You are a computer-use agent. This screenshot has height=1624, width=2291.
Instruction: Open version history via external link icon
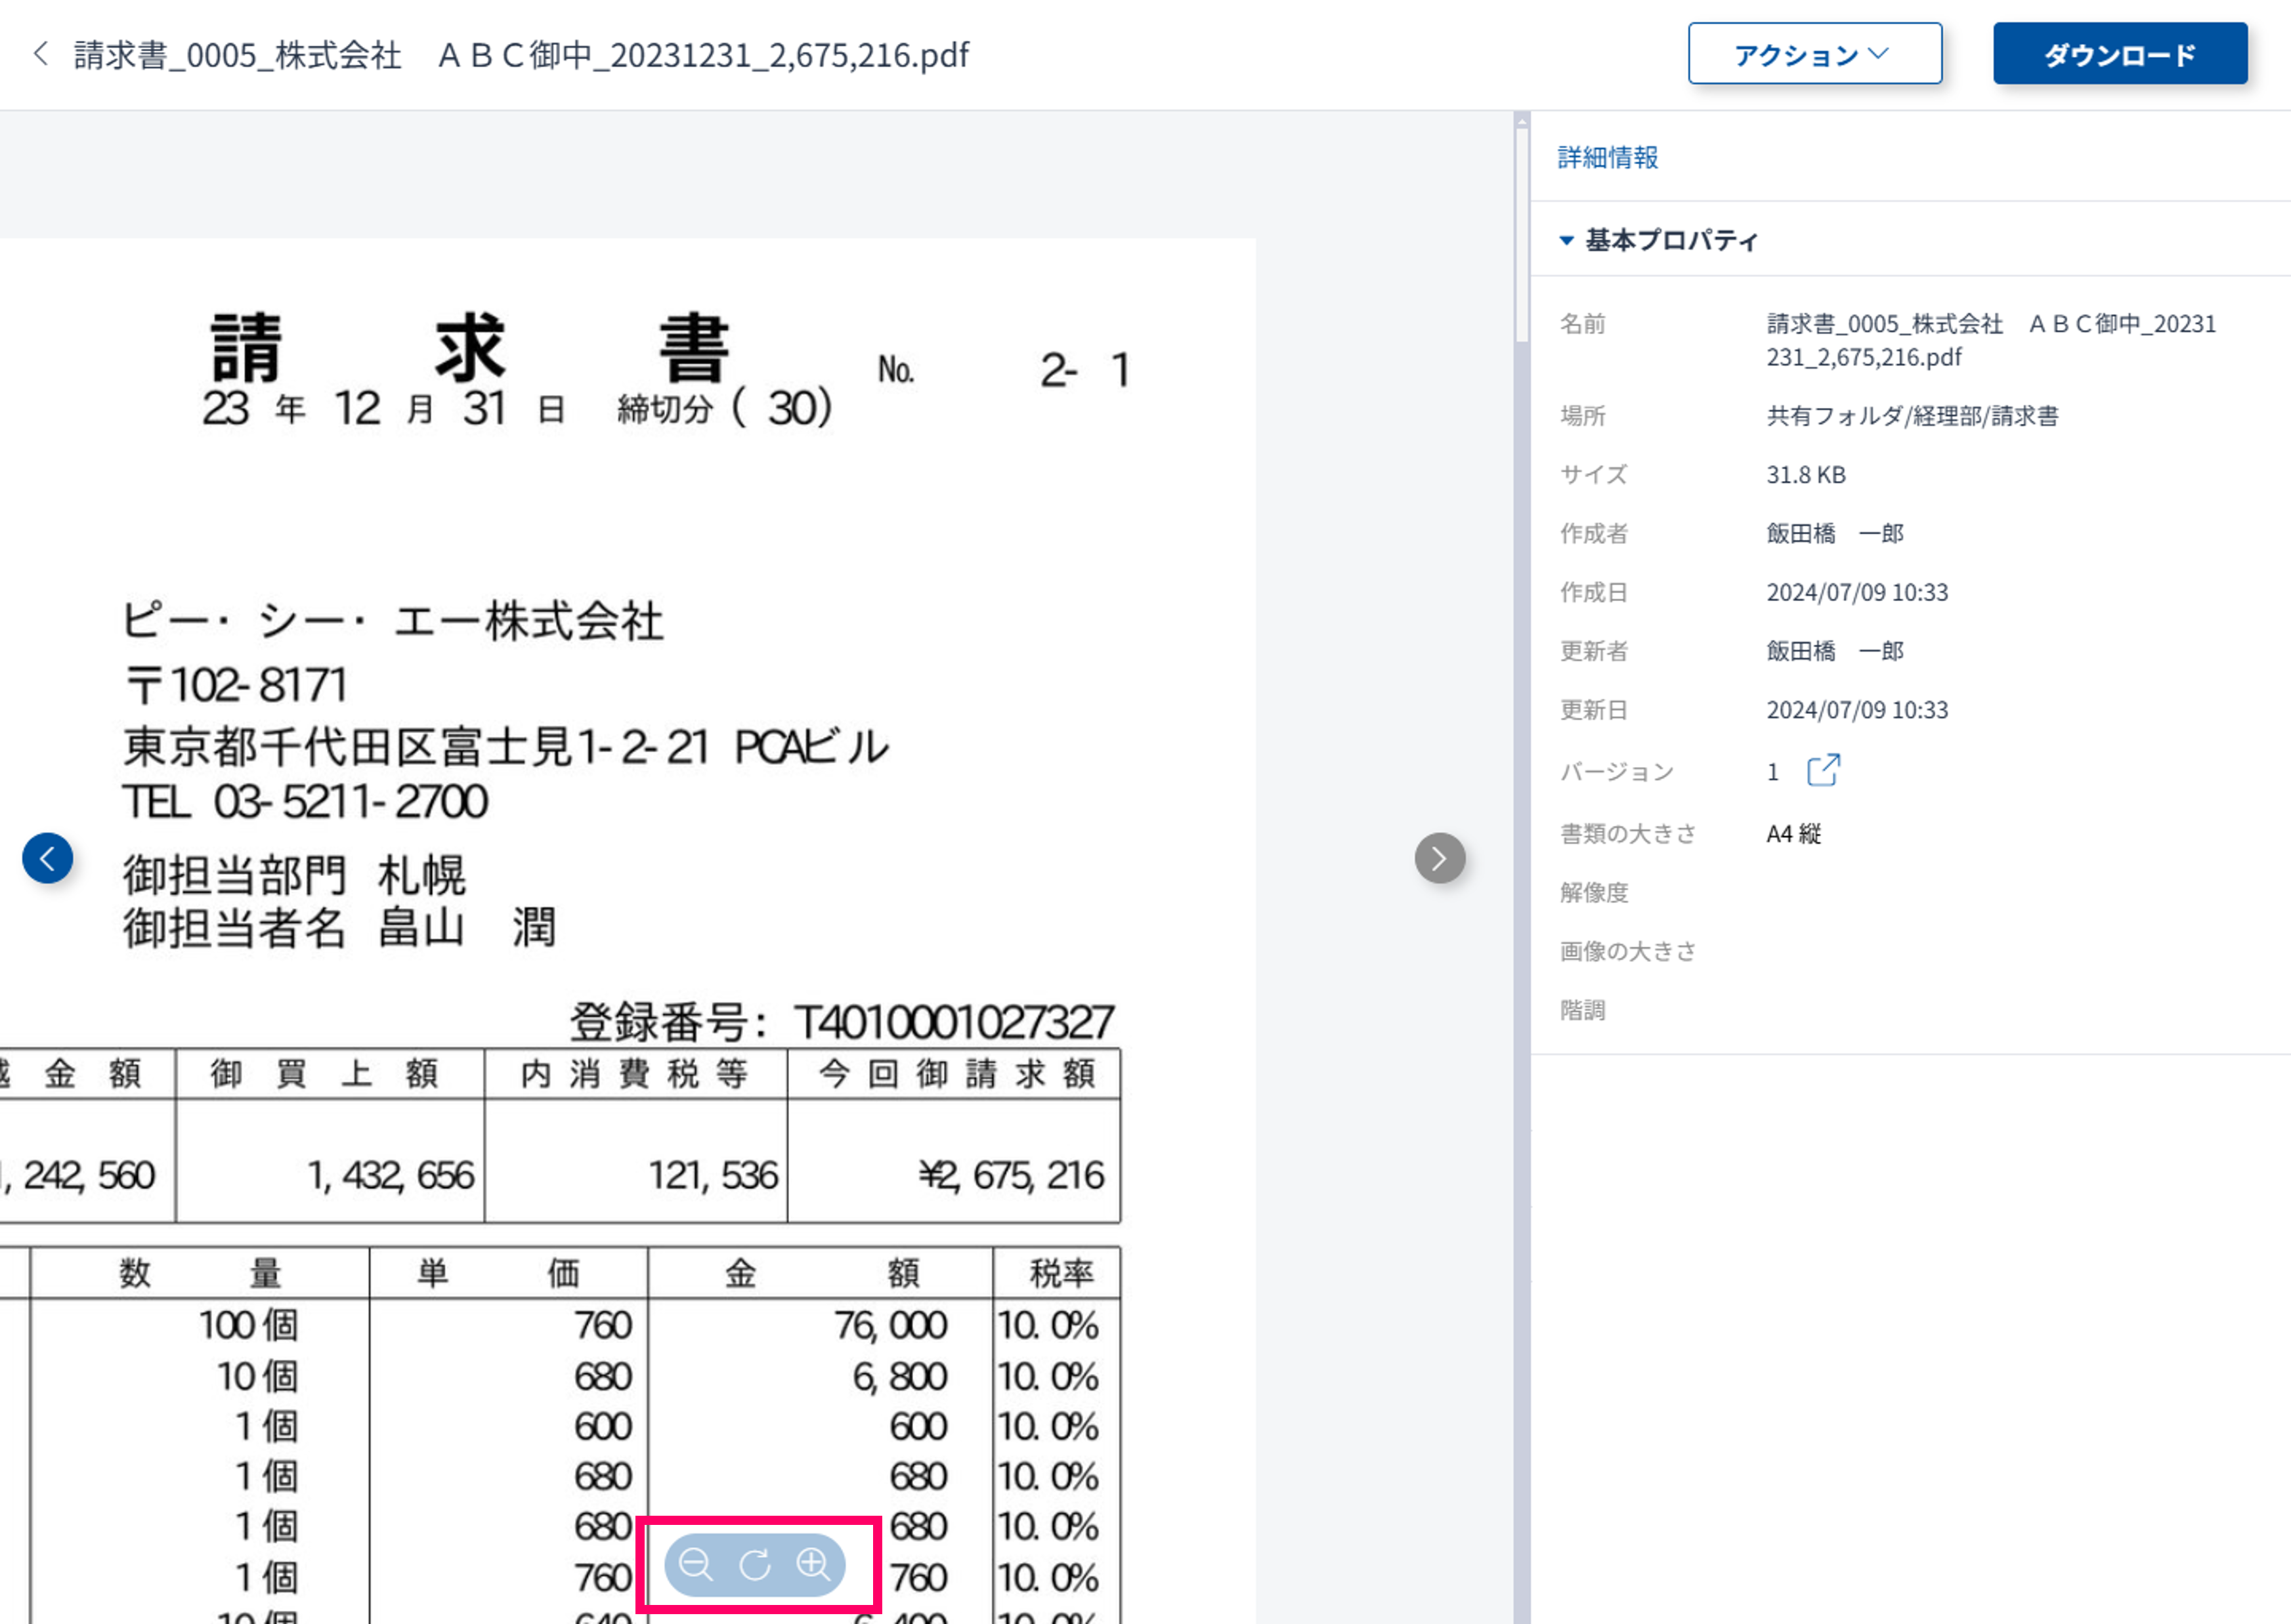(x=1823, y=771)
